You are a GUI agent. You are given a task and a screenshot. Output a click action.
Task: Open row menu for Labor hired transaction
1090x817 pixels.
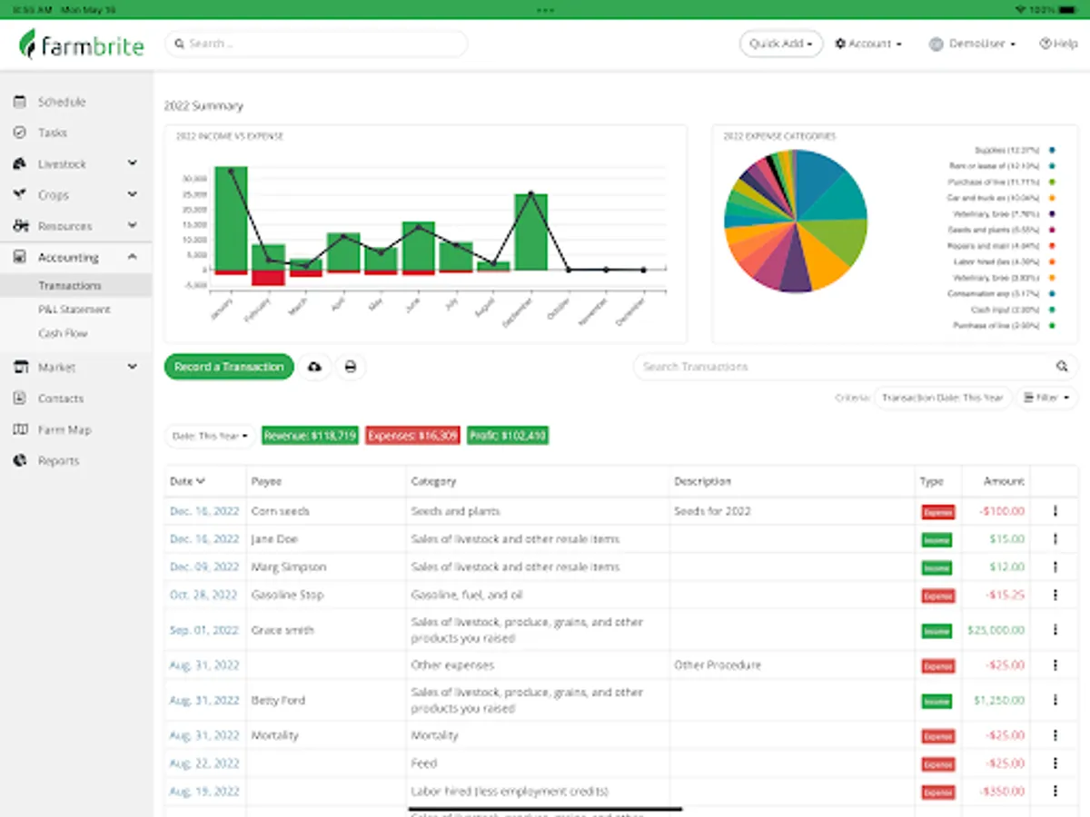point(1055,792)
